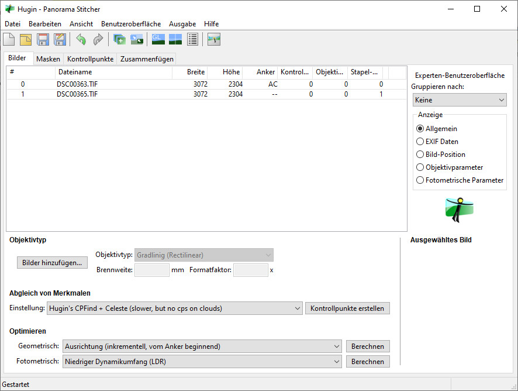Open the Hilfe menu
Image resolution: width=518 pixels, height=391 pixels.
pyautogui.click(x=212, y=24)
